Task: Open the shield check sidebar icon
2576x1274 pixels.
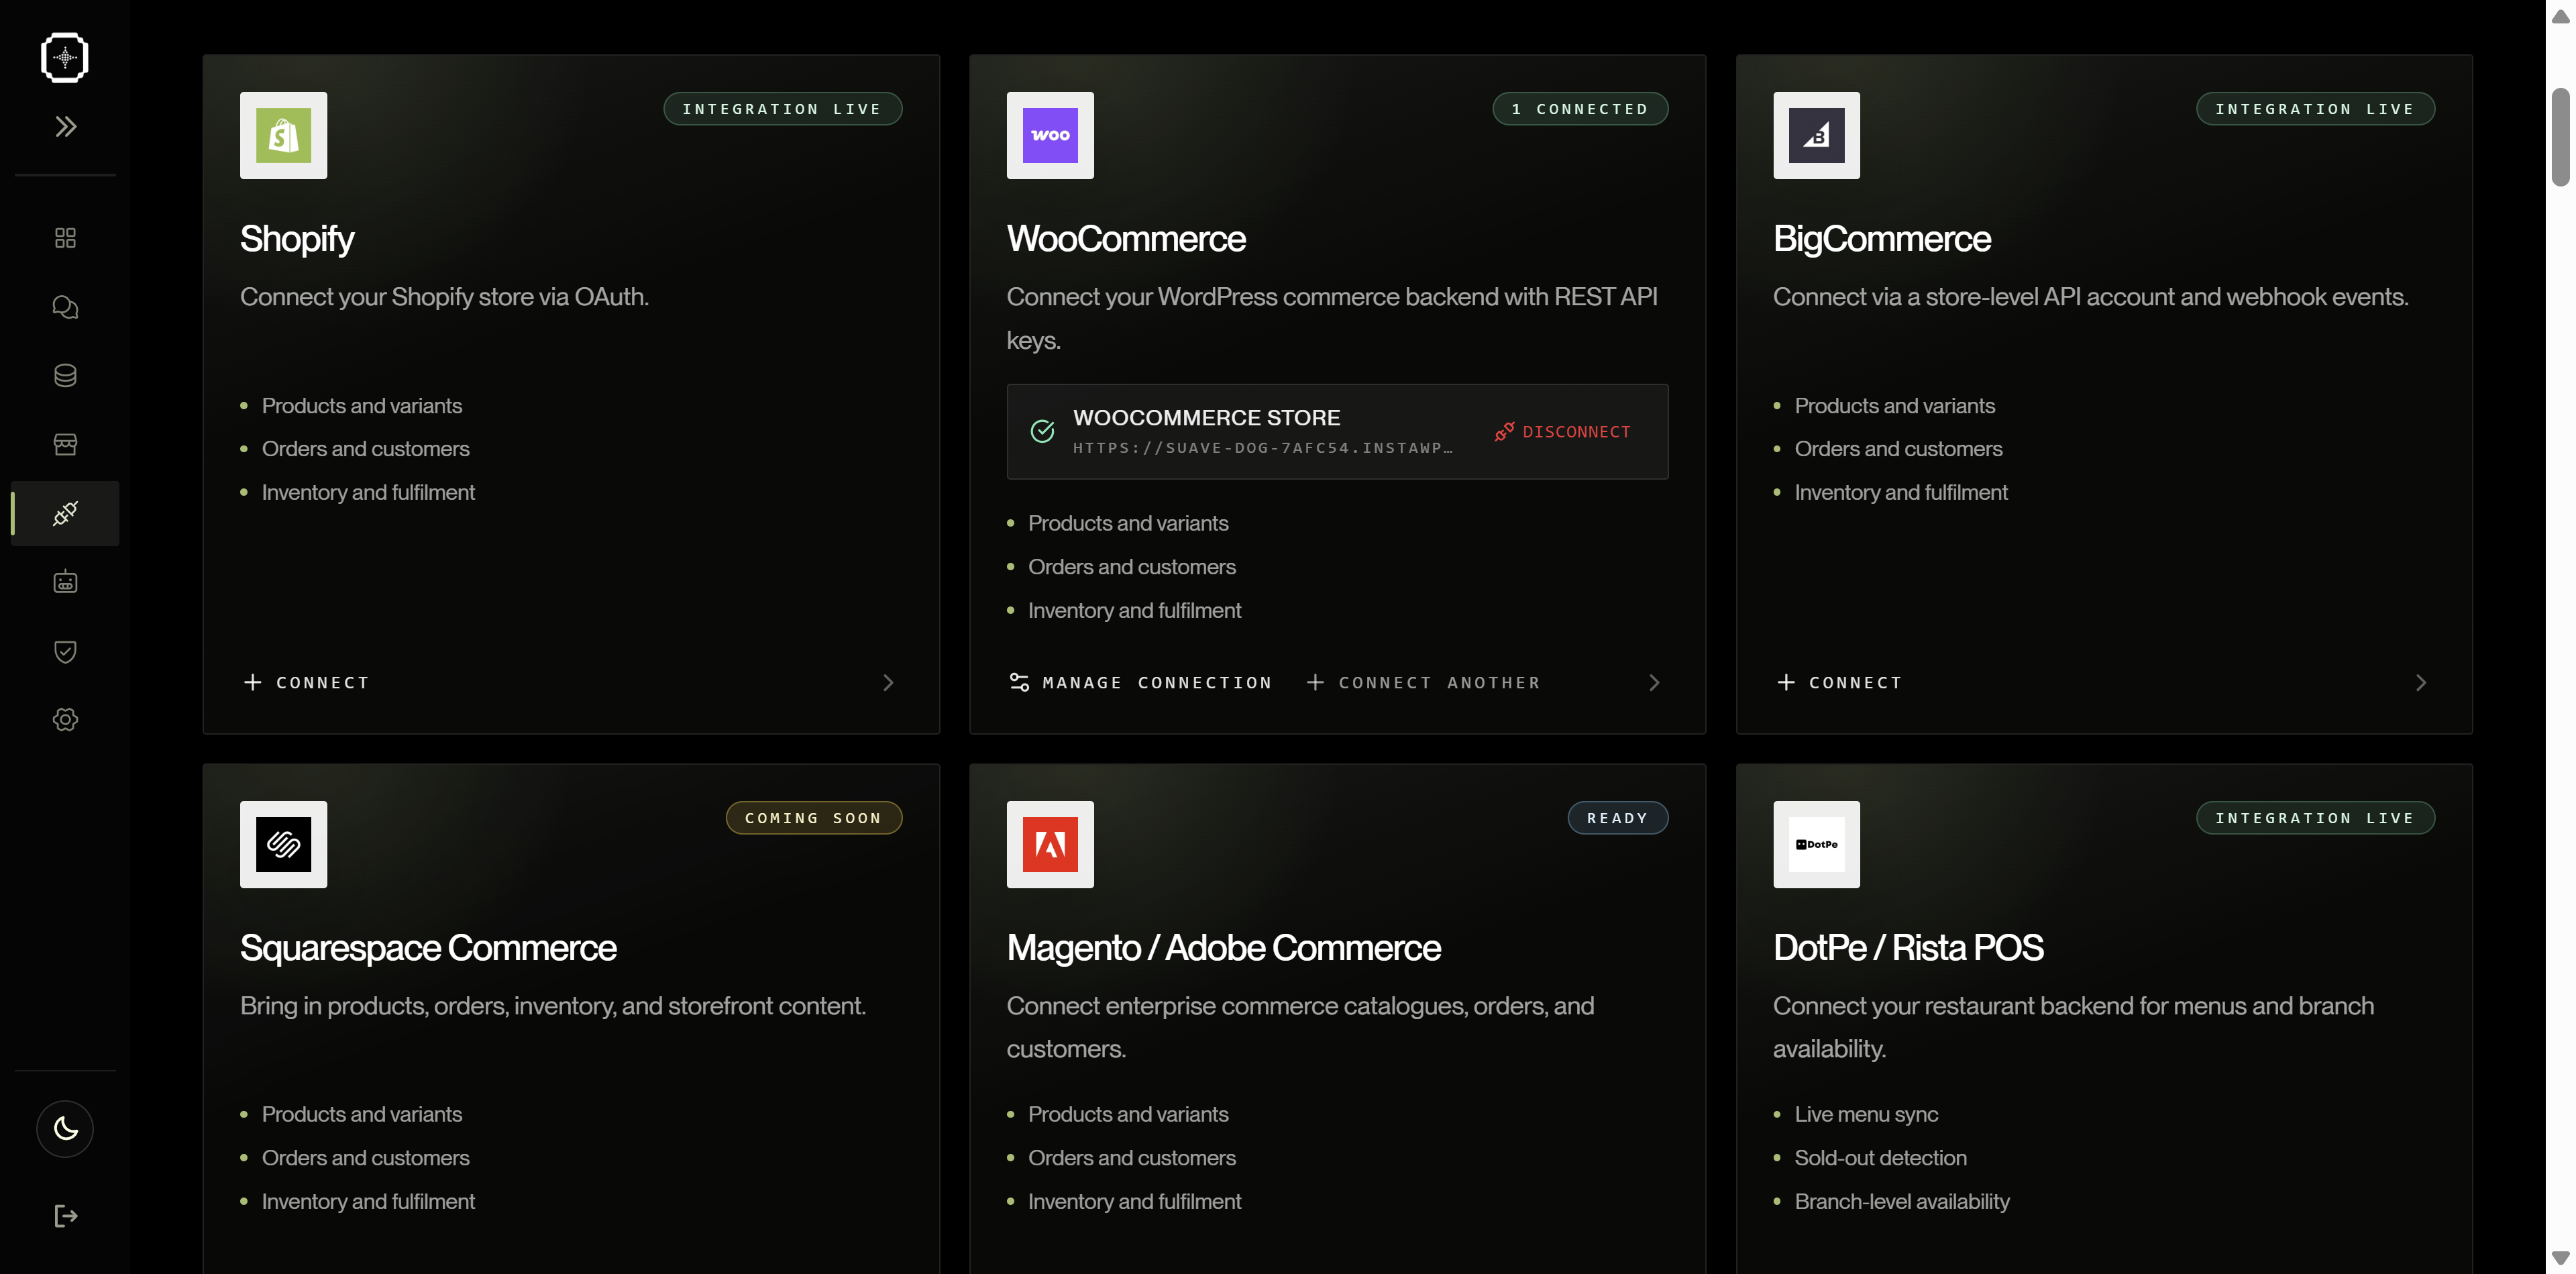Action: tap(65, 651)
